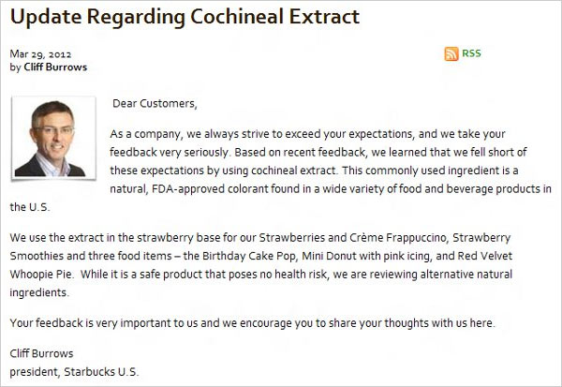562x387 pixels.
Task: Click the Mar 29, 2012 post date
Action: click(40, 54)
